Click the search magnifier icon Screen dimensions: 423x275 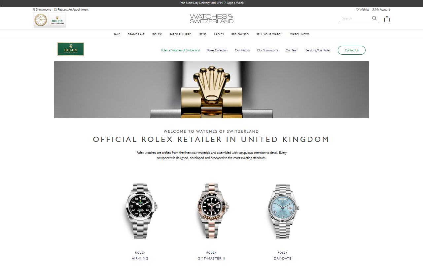pos(374,18)
